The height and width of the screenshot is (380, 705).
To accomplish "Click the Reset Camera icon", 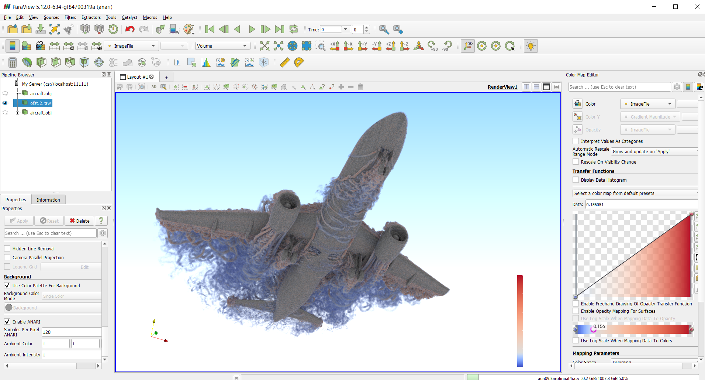I will pyautogui.click(x=265, y=46).
